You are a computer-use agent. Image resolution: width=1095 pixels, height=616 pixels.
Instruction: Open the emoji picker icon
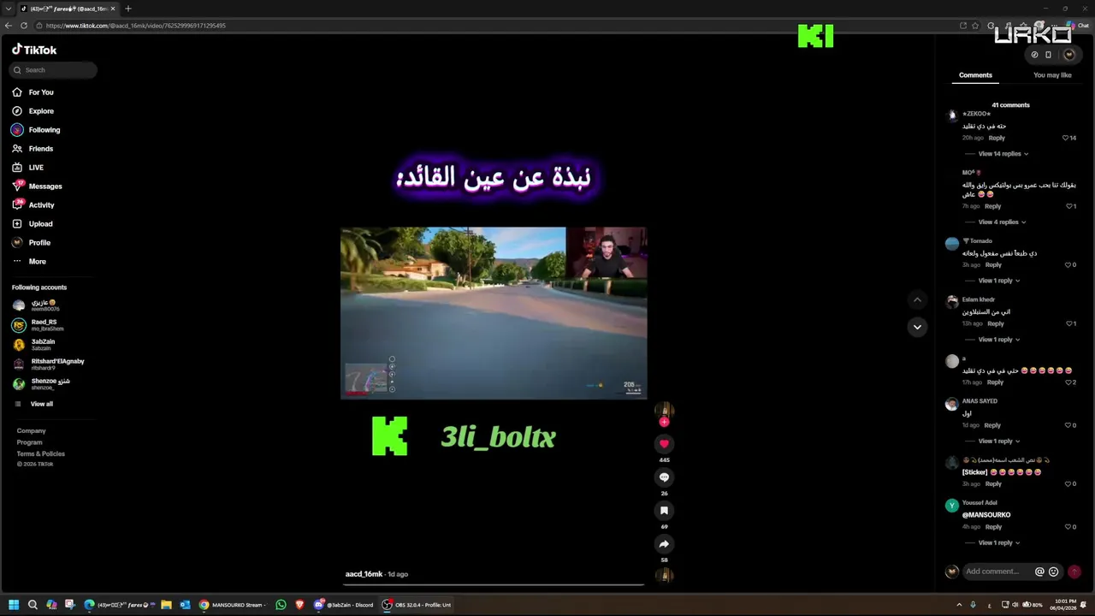[1053, 572]
